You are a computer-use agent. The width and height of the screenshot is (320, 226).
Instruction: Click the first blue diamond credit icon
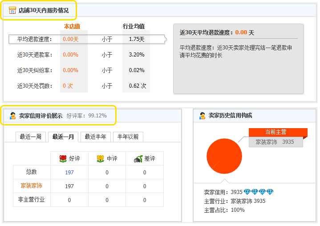pos(247,192)
